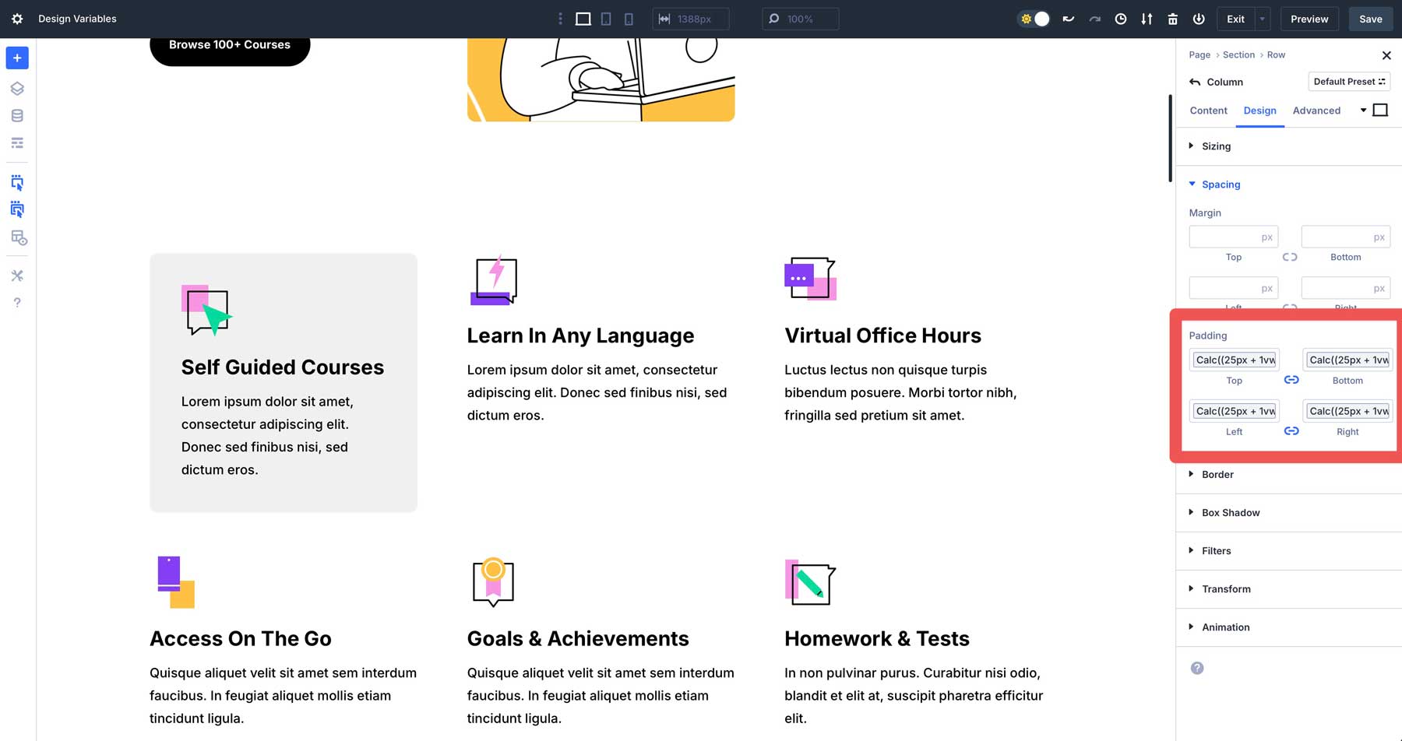Select the tablet preview mode icon
1402x741 pixels.
click(x=606, y=18)
